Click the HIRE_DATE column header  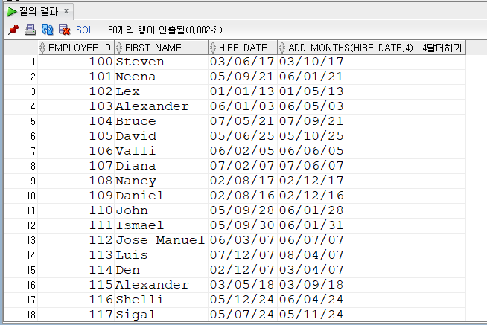pyautogui.click(x=243, y=48)
